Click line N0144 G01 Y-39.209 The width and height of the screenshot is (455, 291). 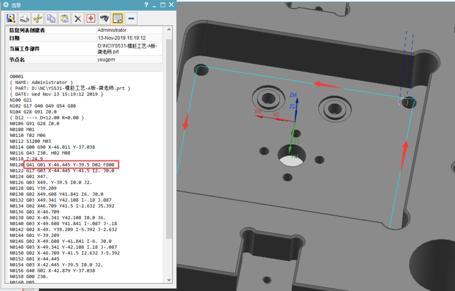[34, 235]
